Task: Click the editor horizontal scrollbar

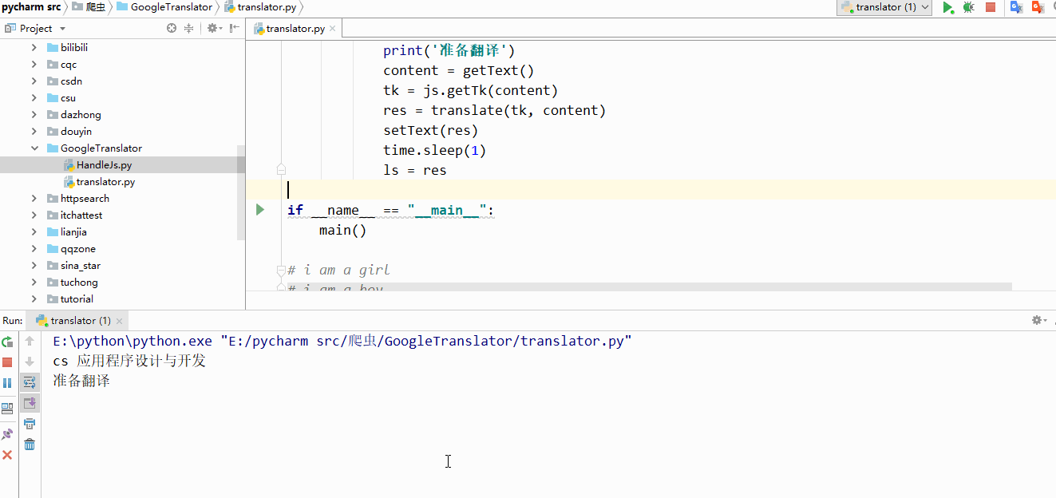Action: coord(649,287)
